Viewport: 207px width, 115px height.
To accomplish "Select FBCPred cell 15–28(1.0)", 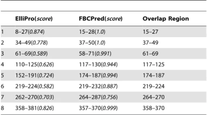I will pyautogui.click(x=92, y=32).
